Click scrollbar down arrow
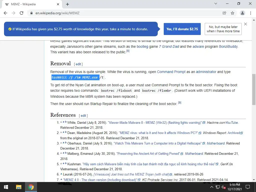Viewport: 256px width, 192px height. 254,180
